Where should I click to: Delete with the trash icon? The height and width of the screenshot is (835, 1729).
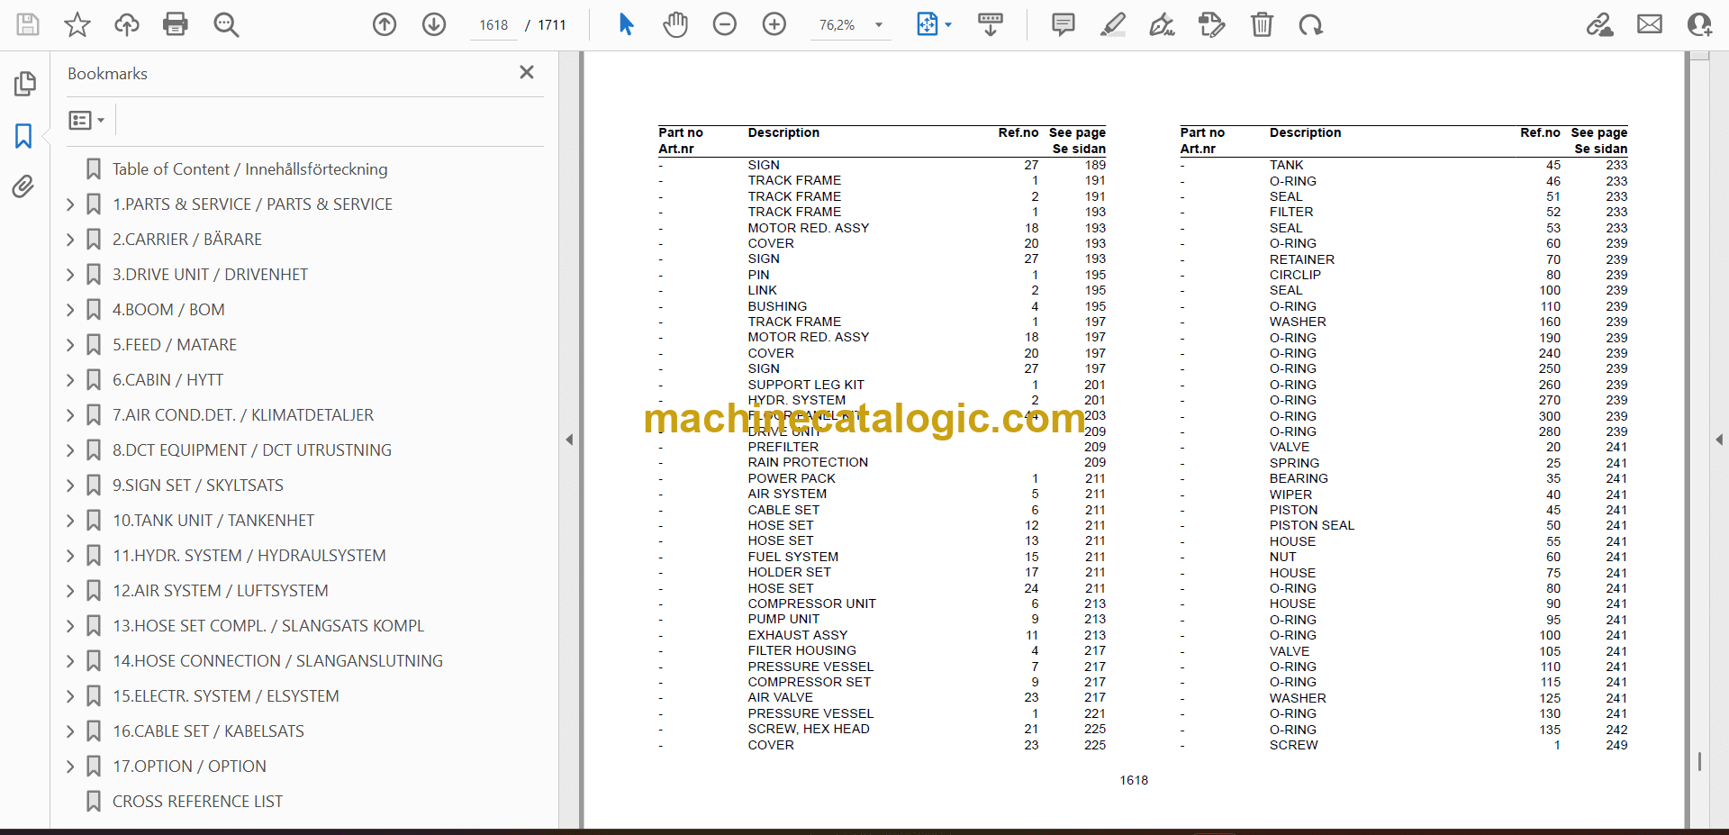(x=1262, y=24)
